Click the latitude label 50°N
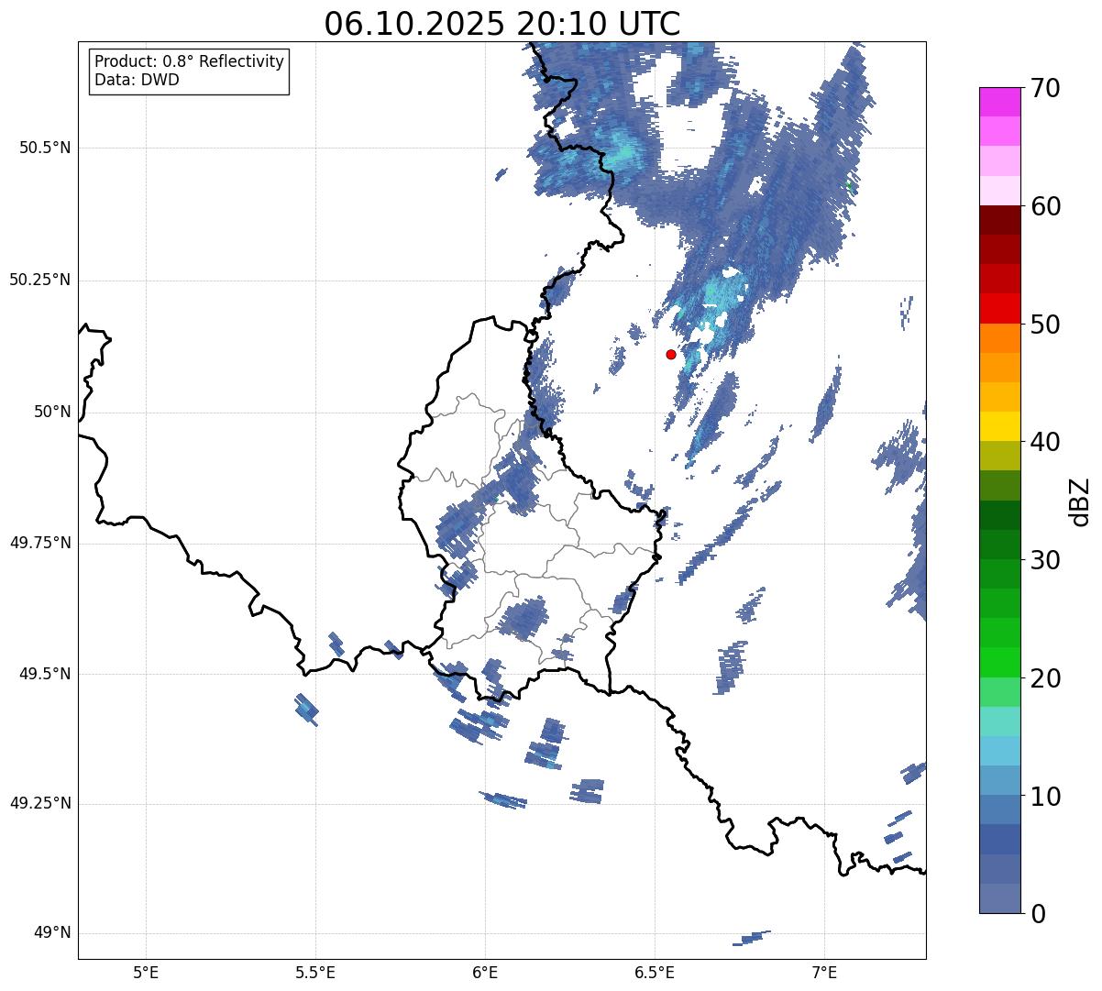This screenshot has height=991, width=1102. point(51,413)
